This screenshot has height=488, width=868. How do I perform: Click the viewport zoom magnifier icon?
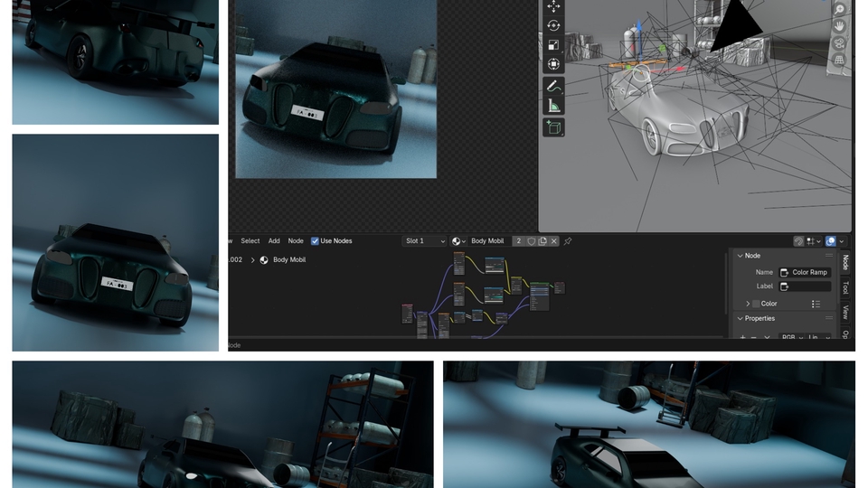click(x=839, y=9)
